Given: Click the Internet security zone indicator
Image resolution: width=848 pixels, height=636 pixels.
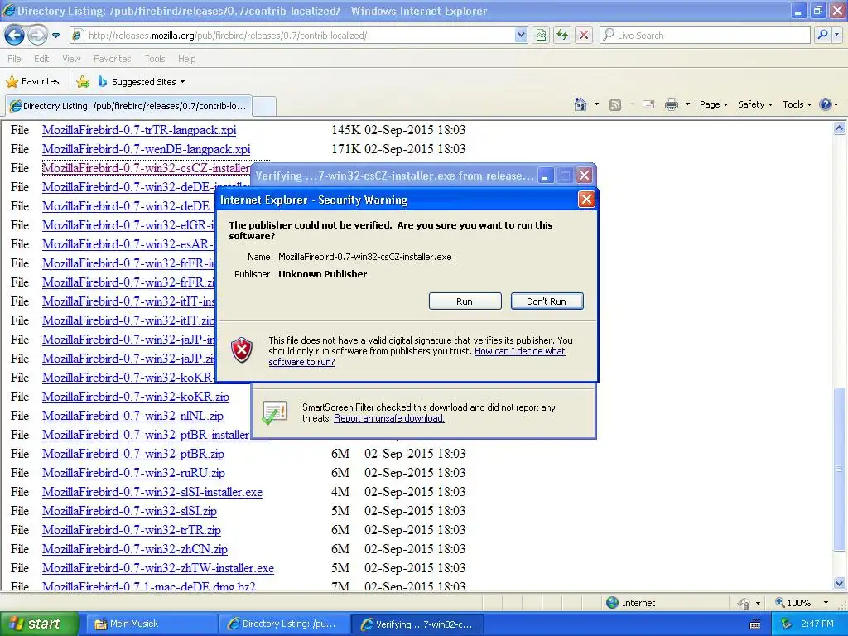Looking at the screenshot, I should [x=630, y=603].
